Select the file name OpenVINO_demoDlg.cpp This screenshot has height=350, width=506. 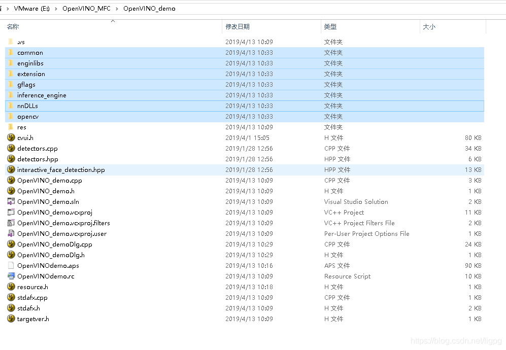click(54, 244)
